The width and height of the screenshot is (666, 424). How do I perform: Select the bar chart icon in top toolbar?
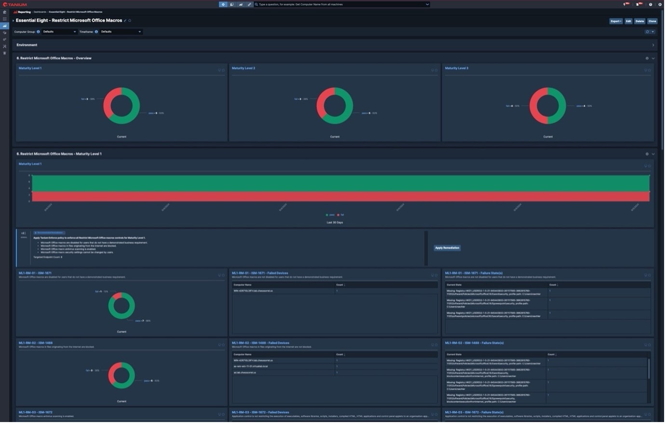(x=241, y=4)
